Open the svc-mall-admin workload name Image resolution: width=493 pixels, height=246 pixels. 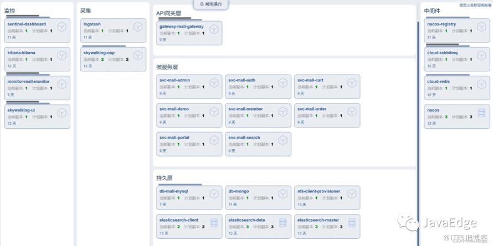pyautogui.click(x=175, y=80)
